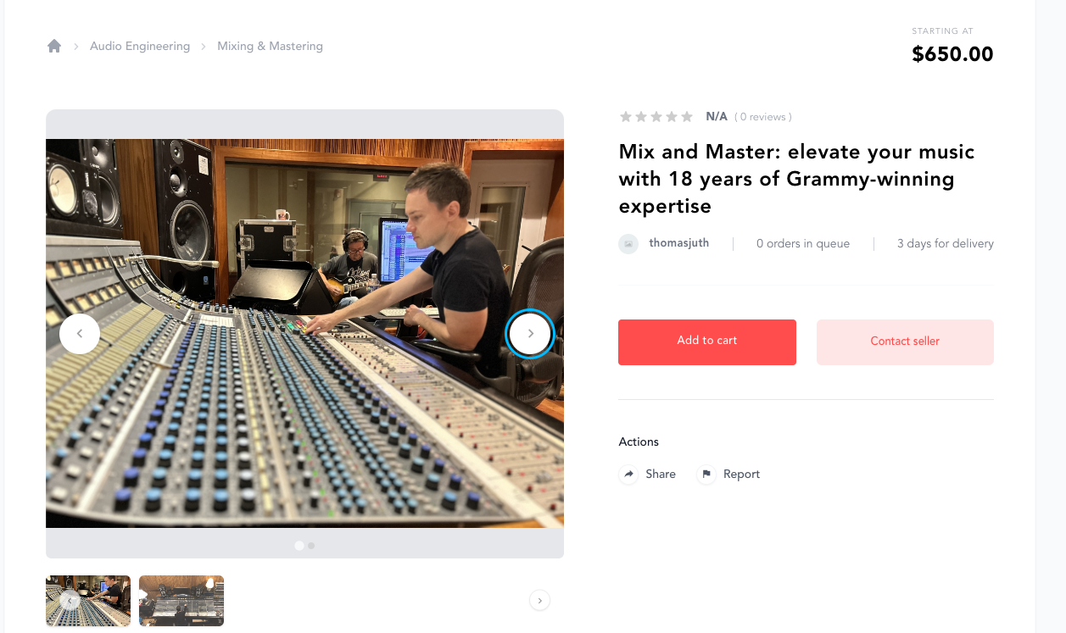Select the second carousel dot indicator

pyautogui.click(x=311, y=546)
